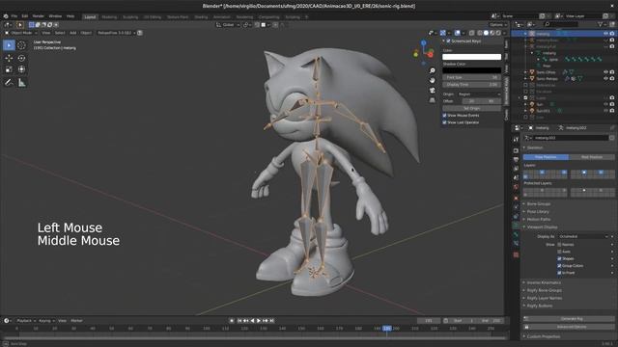618x347 pixels.
Task: Open the Tool properties tab icon
Action: (x=516, y=139)
